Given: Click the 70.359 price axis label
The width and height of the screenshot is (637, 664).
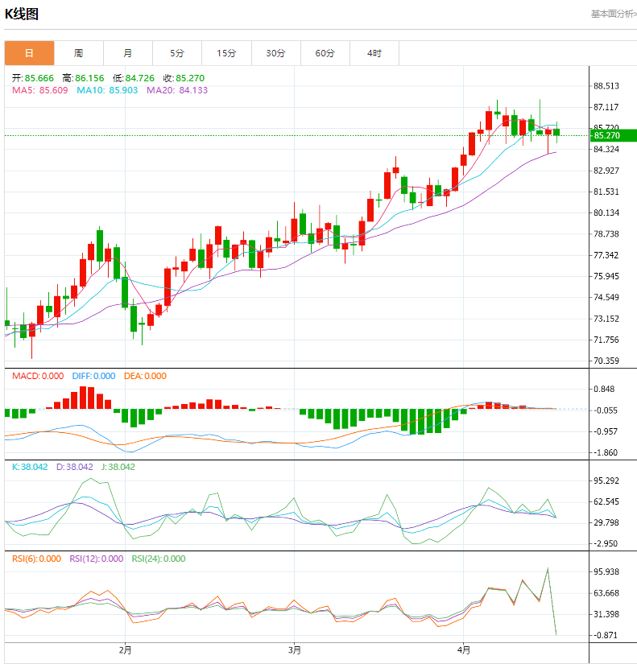Looking at the screenshot, I should click(606, 361).
